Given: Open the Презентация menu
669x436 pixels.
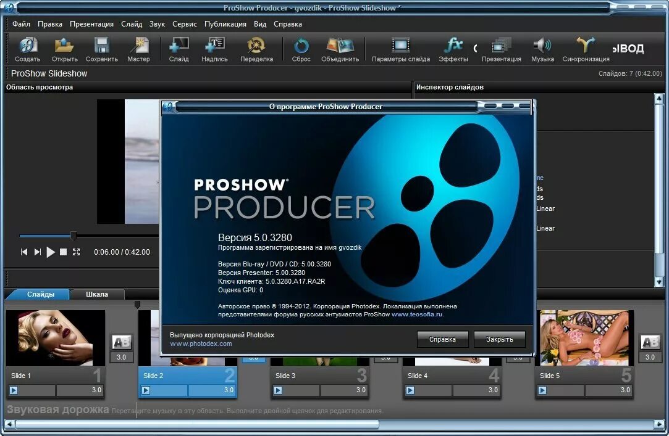Looking at the screenshot, I should [x=91, y=24].
